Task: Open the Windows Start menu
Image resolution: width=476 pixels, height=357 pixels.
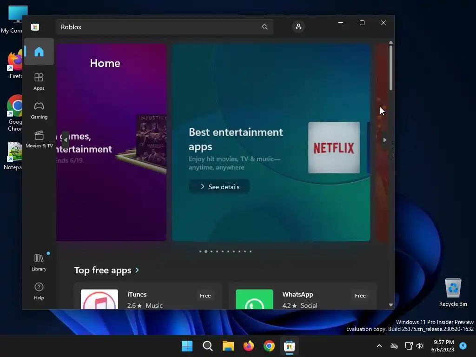Action: tap(187, 346)
